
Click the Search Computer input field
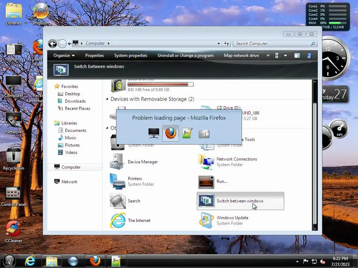tap(272, 44)
